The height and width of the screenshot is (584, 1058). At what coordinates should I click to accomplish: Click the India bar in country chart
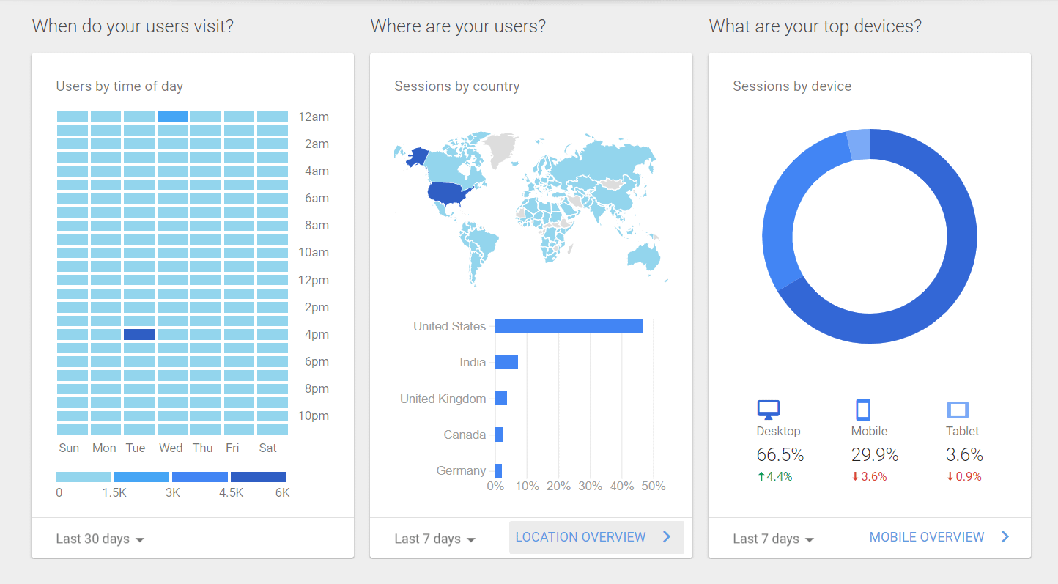click(506, 362)
